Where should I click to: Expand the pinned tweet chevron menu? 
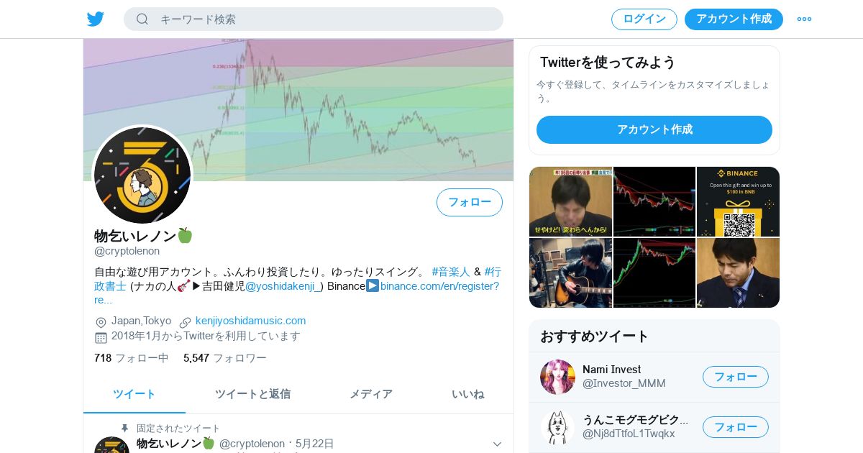[x=497, y=444]
